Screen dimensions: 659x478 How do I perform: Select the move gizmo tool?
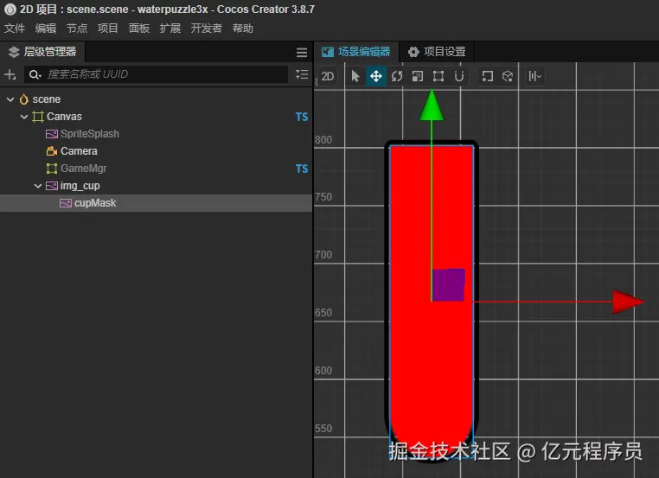[375, 76]
